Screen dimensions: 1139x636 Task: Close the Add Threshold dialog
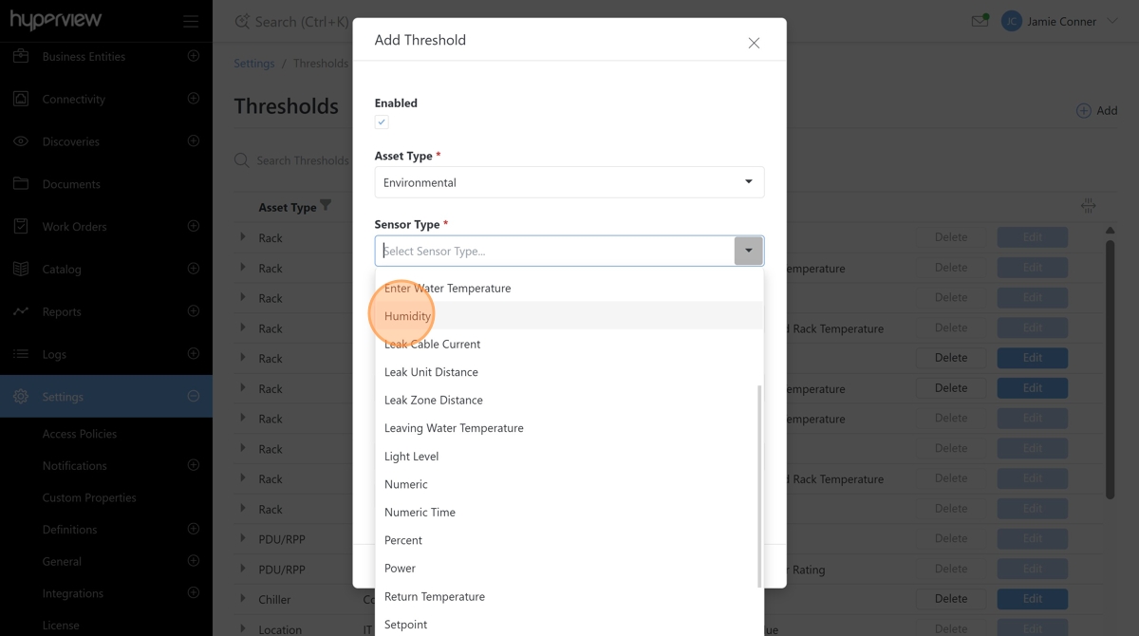tap(754, 43)
